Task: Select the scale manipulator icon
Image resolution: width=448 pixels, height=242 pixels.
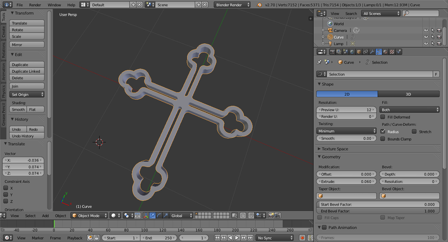Action: coord(166,216)
